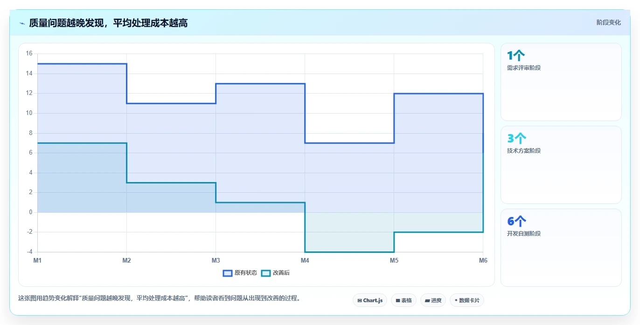Select the Chart.js tag pill
The image size is (640, 325).
370,300
